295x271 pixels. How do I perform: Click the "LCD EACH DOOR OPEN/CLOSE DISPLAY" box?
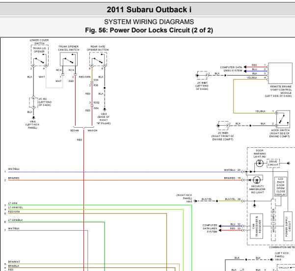click(280, 187)
